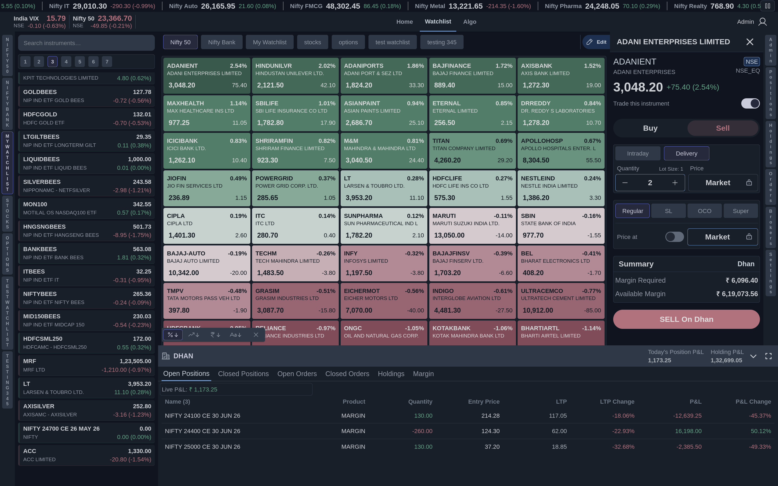The height and width of the screenshot is (486, 778).
Task: Decrease quantity with minus icon
Action: click(625, 183)
